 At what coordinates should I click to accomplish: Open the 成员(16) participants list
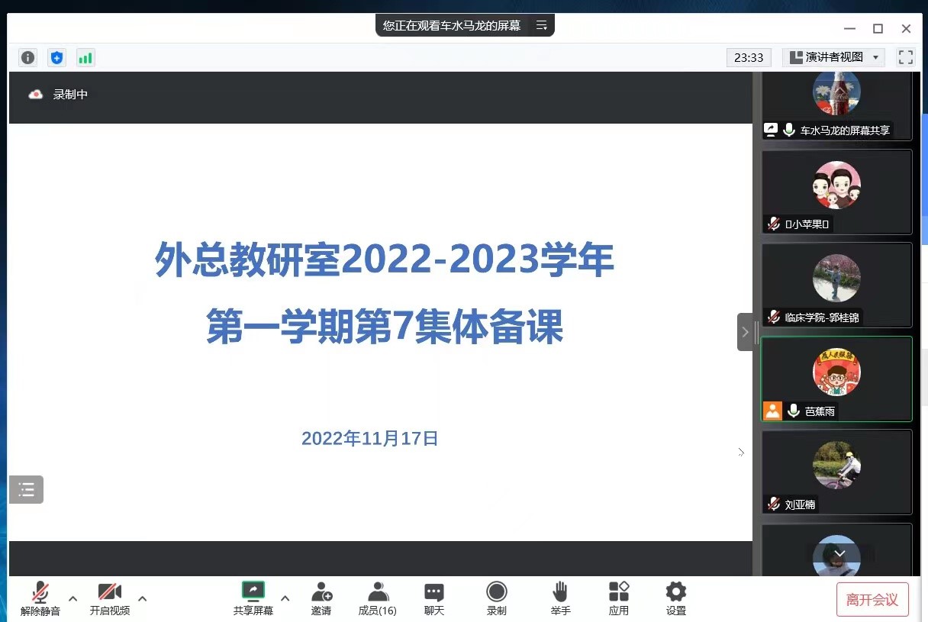pyautogui.click(x=377, y=598)
